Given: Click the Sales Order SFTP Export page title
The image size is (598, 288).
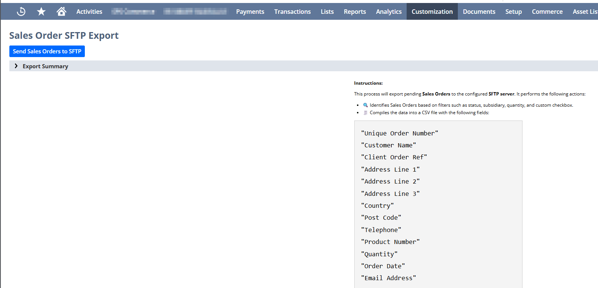Looking at the screenshot, I should pos(64,35).
